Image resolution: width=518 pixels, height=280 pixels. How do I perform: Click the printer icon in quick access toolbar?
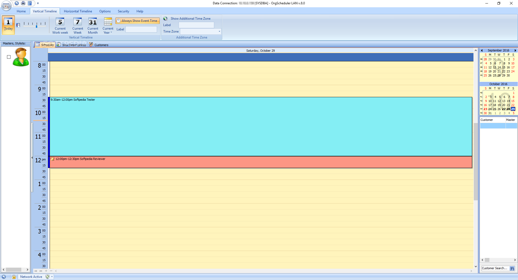pos(23,3)
